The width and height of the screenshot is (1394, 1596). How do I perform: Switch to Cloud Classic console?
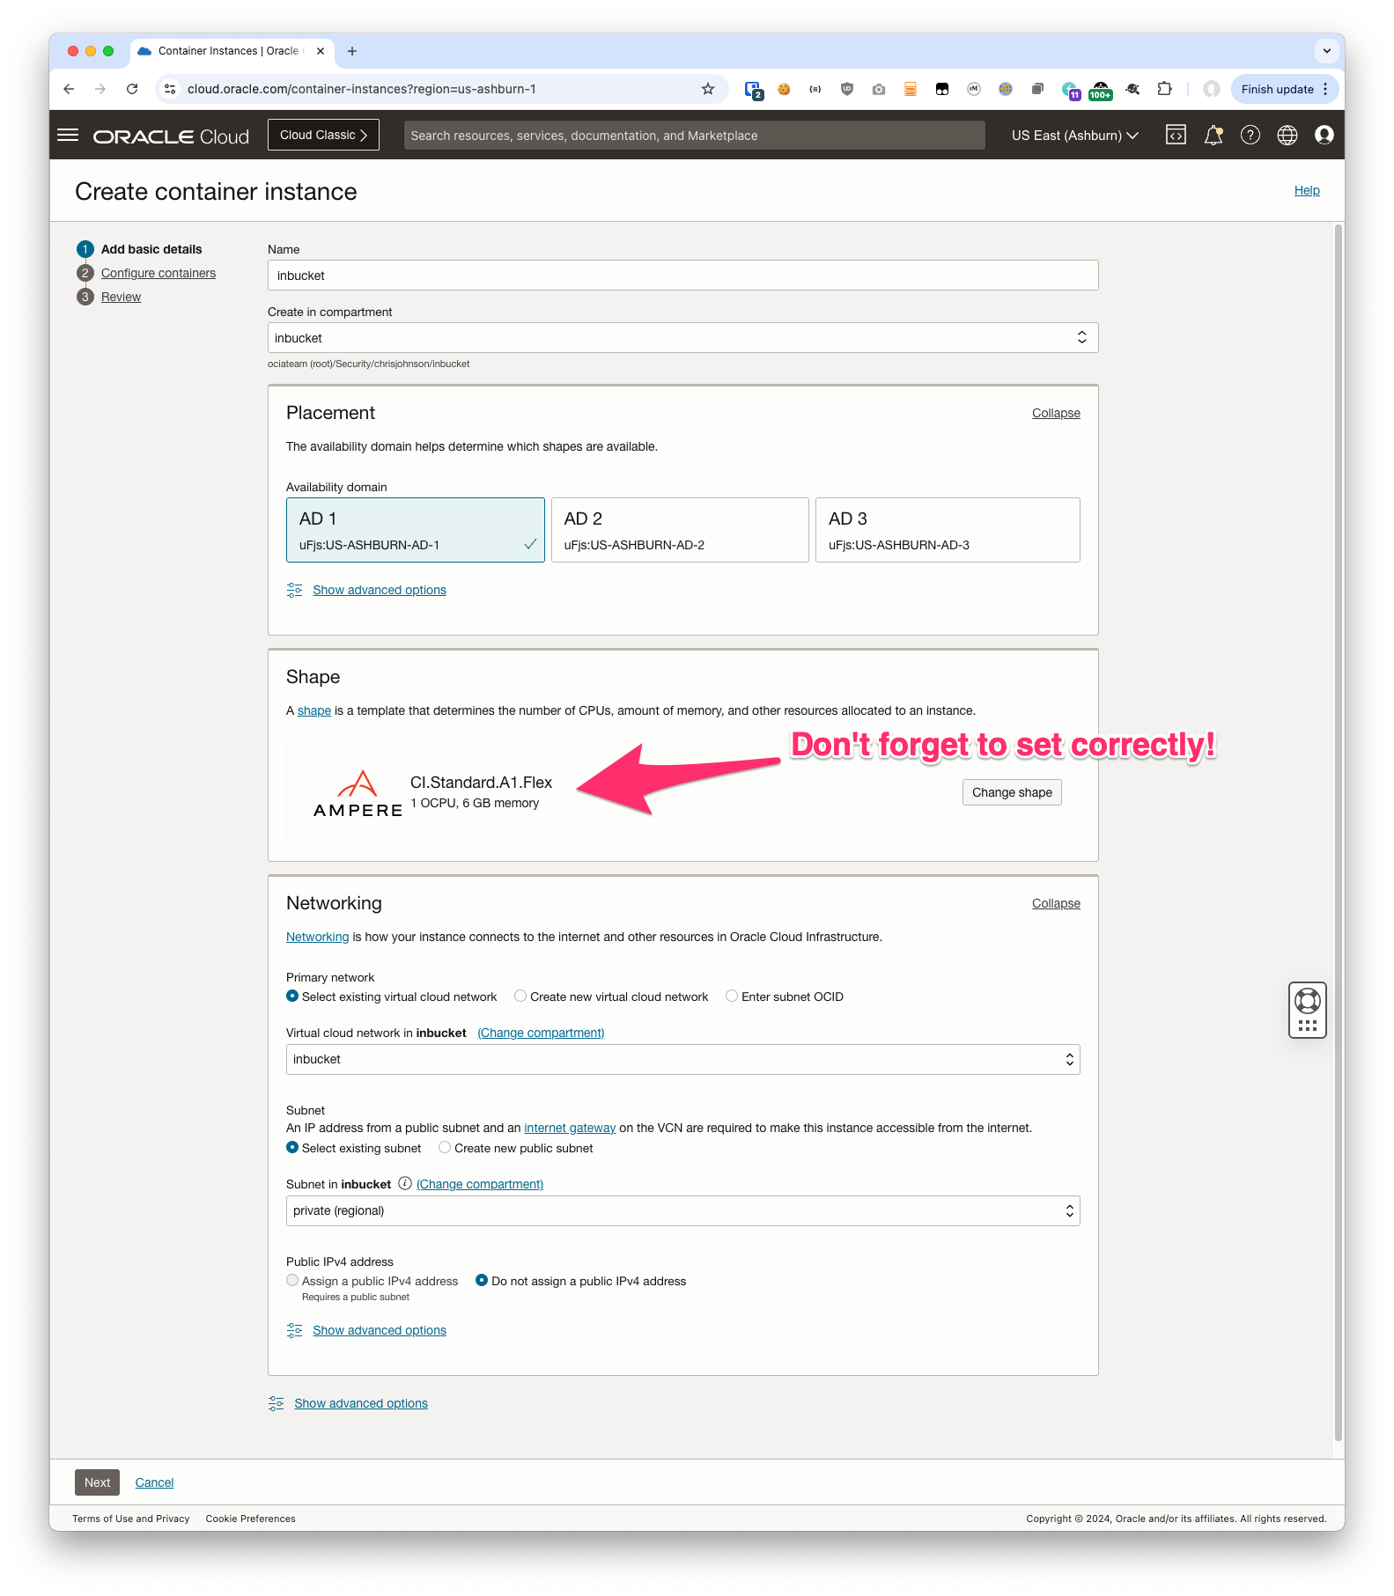tap(323, 135)
